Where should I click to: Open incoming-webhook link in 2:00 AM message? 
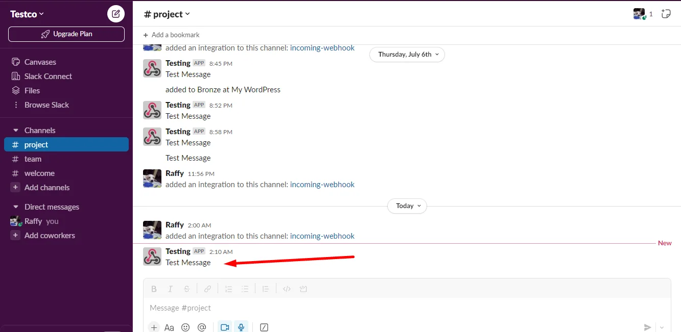322,236
